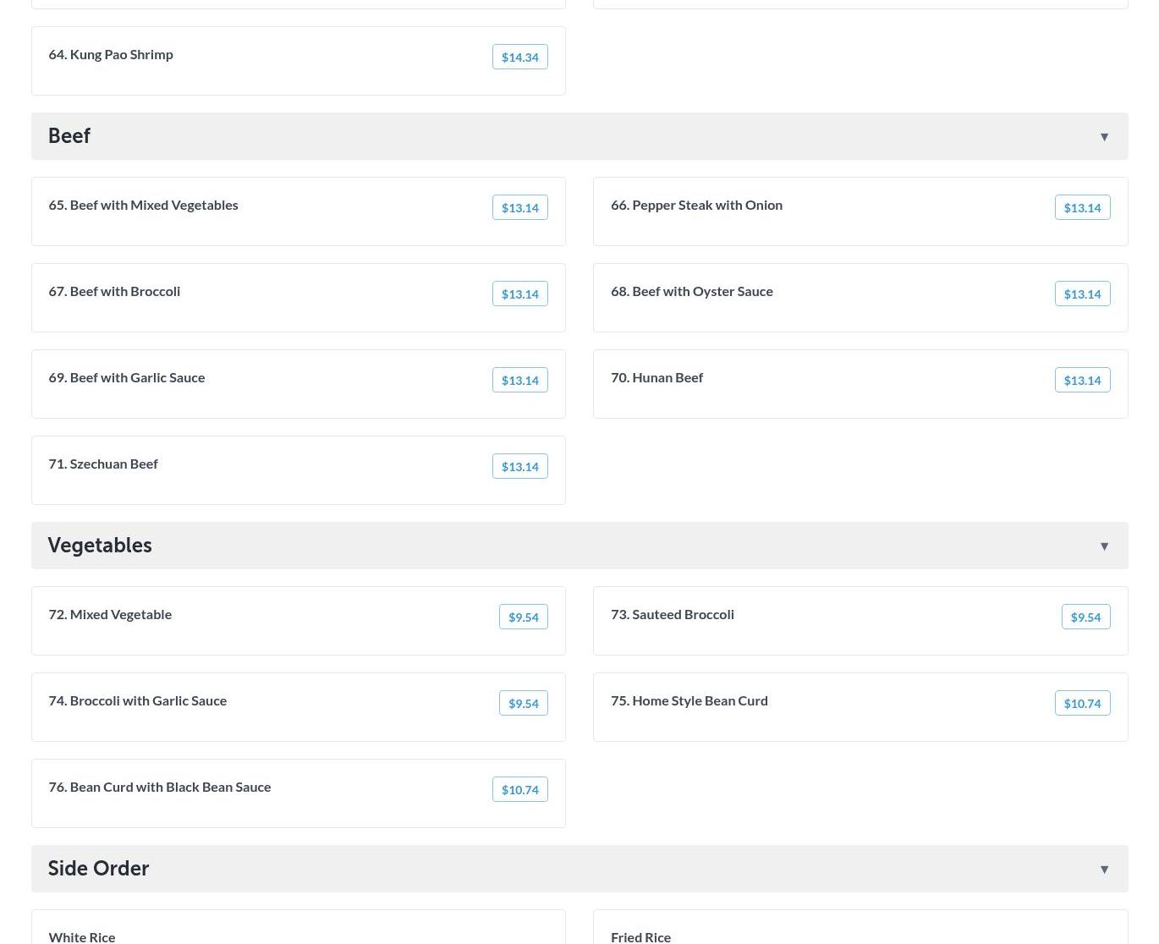Click the Beef with Oyster Sauce price
The width and height of the screenshot is (1159, 944).
pos(1082,294)
